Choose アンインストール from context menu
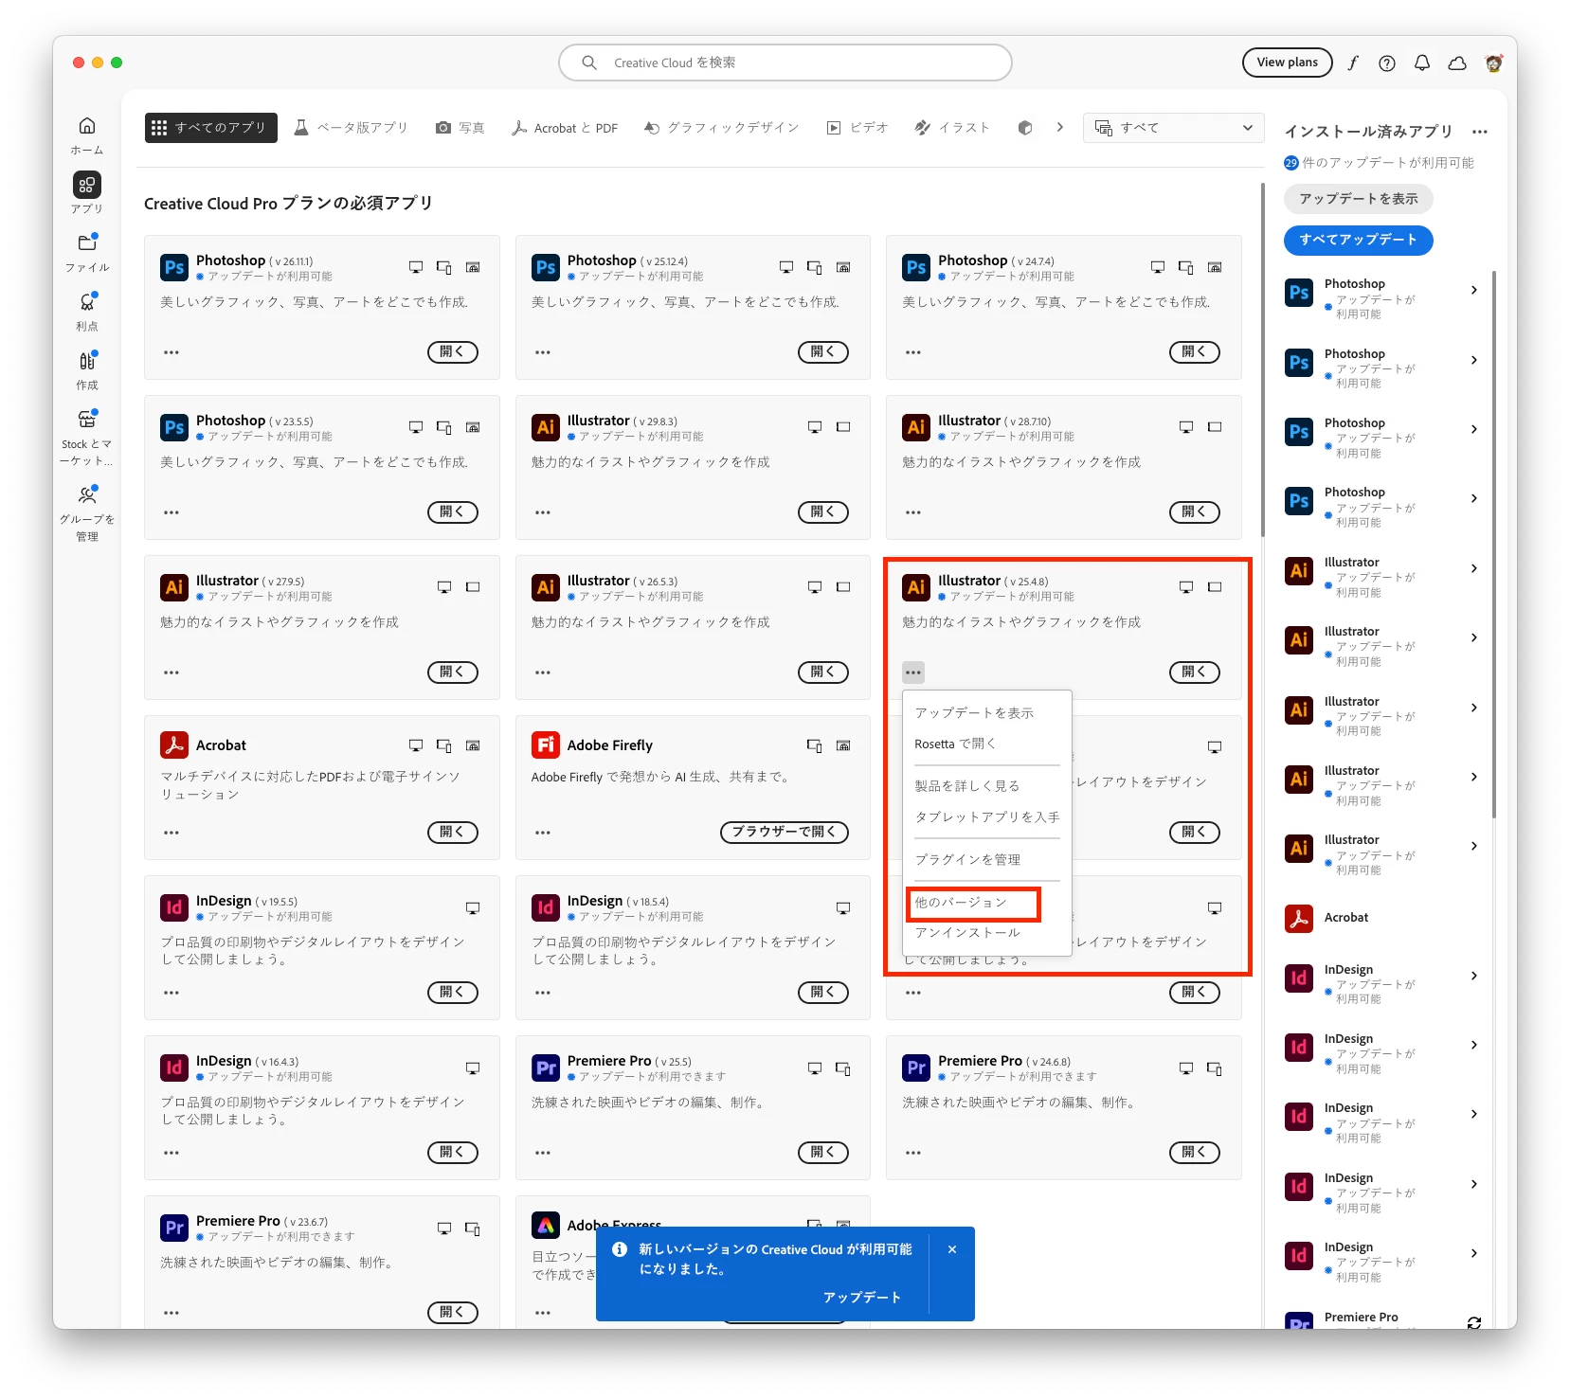The height and width of the screenshot is (1399, 1570). click(967, 933)
